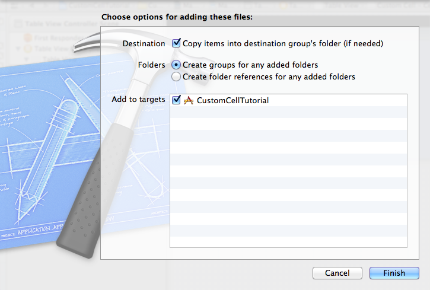Click the "Create groups for any added folders" text

point(250,65)
